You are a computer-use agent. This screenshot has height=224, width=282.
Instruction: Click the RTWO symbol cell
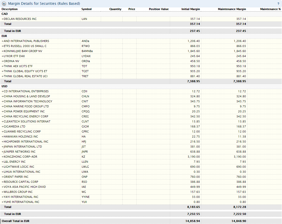click(x=86, y=46)
